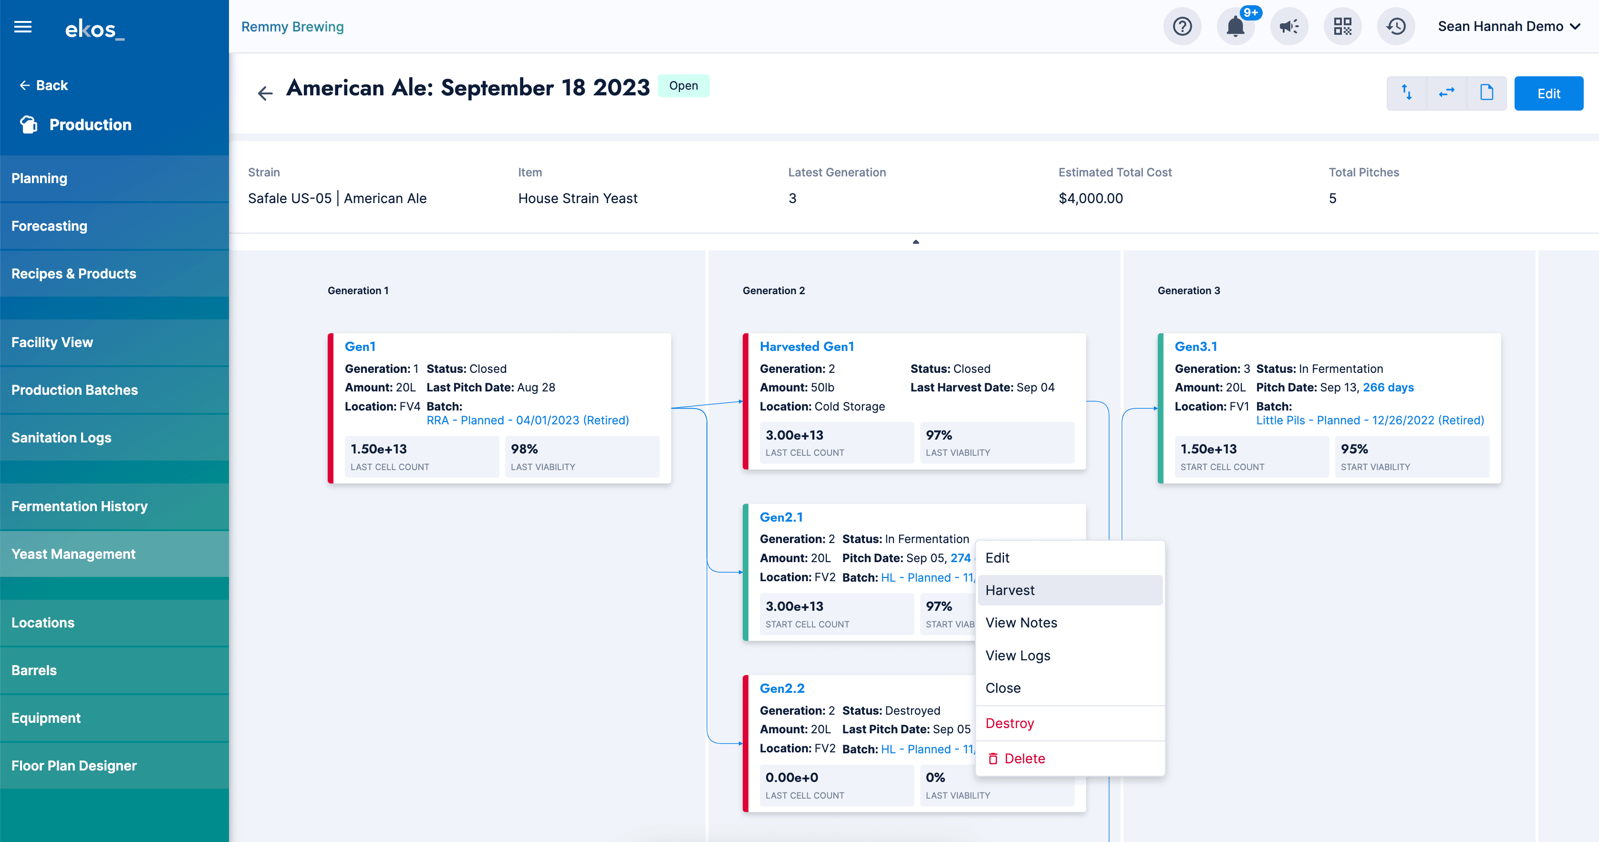Open the announcements megaphone icon
The image size is (1599, 842).
pos(1289,27)
